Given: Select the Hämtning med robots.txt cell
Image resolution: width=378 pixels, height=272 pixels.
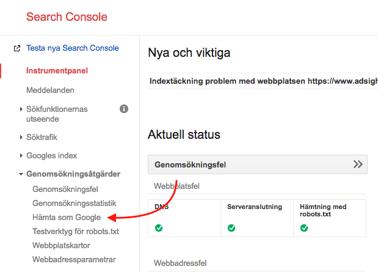Looking at the screenshot, I should tap(330, 218).
